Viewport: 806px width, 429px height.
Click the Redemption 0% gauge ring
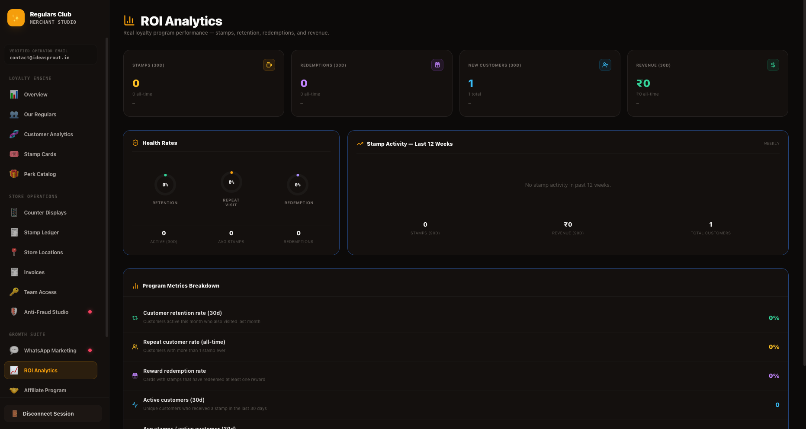pos(298,185)
